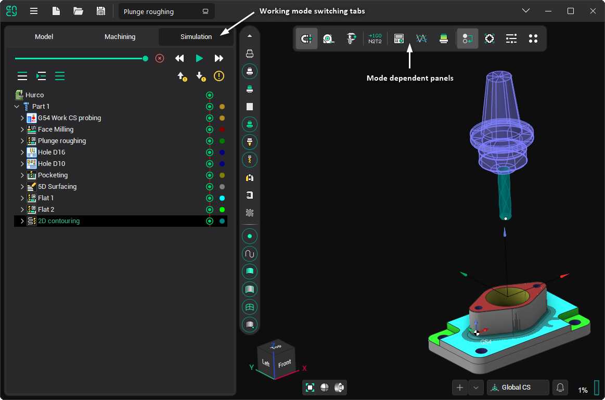The height and width of the screenshot is (400, 605).
Task: Click the red stop simulation button
Action: tap(160, 58)
